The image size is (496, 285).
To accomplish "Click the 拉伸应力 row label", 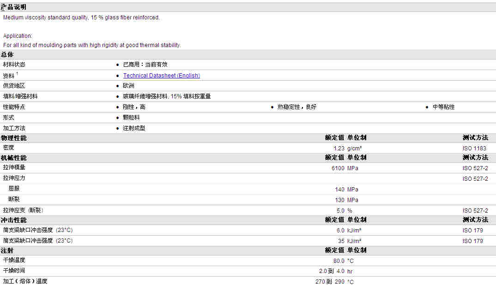I will tap(14, 178).
